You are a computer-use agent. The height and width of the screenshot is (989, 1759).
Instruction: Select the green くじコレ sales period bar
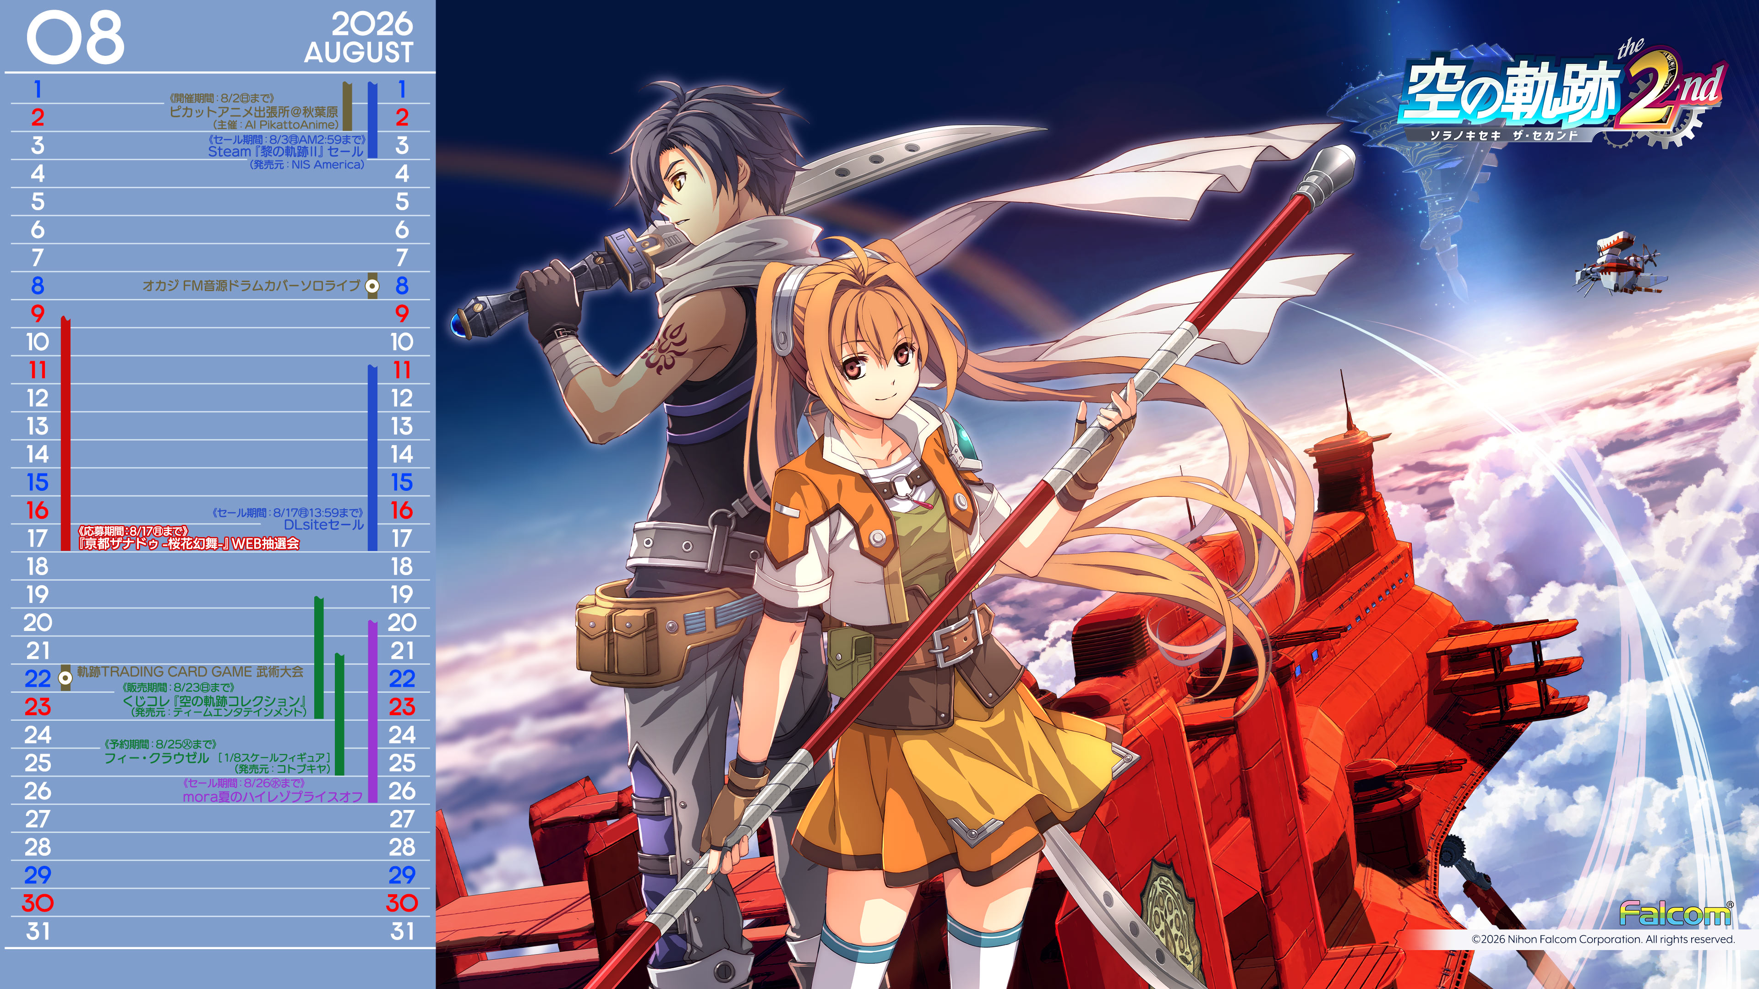319,658
